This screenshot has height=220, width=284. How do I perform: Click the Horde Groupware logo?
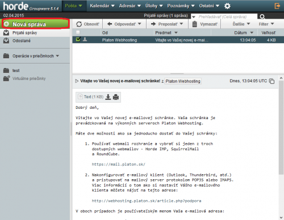click(31, 6)
